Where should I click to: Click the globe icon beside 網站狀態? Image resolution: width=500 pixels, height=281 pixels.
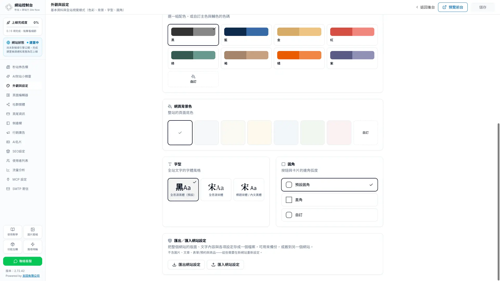(x=8, y=43)
